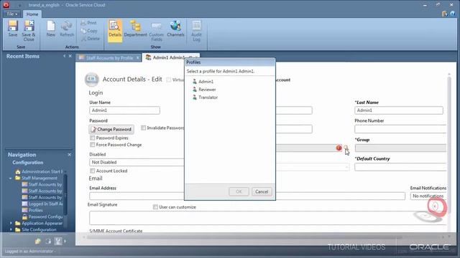Click the Save & Close icon

point(29,30)
